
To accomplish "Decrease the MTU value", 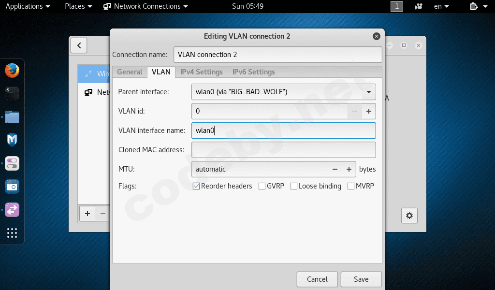I will 335,169.
